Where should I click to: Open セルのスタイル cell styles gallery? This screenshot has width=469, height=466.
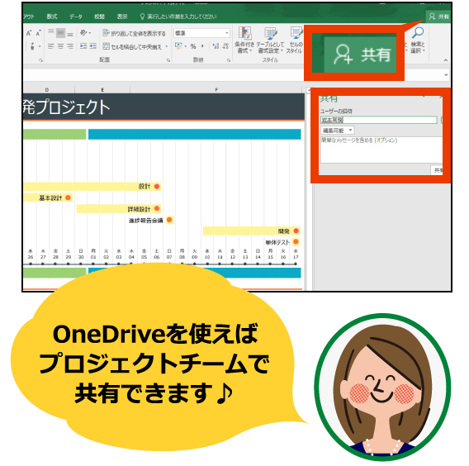point(295,40)
